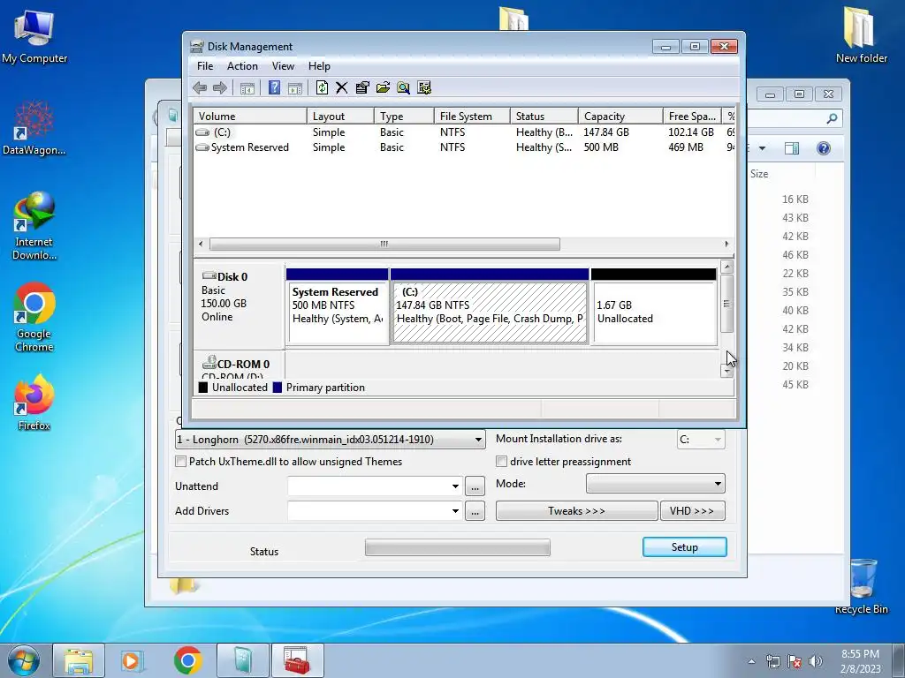The width and height of the screenshot is (905, 678).
Task: Click the Setup button
Action: [x=685, y=547]
